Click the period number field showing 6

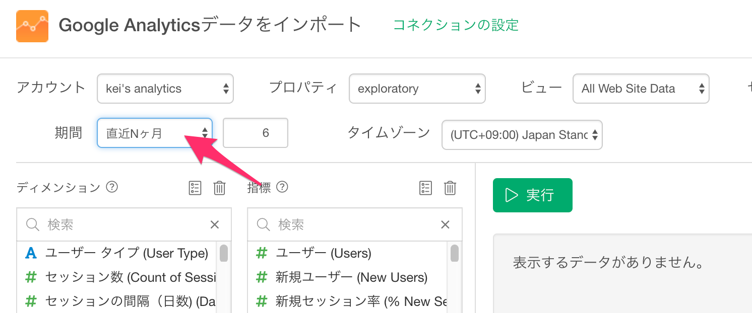[256, 133]
